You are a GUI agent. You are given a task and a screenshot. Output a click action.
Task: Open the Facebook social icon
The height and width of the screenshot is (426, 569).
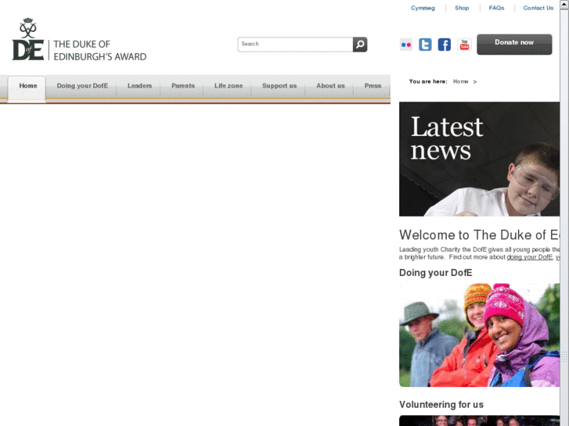[x=445, y=45]
